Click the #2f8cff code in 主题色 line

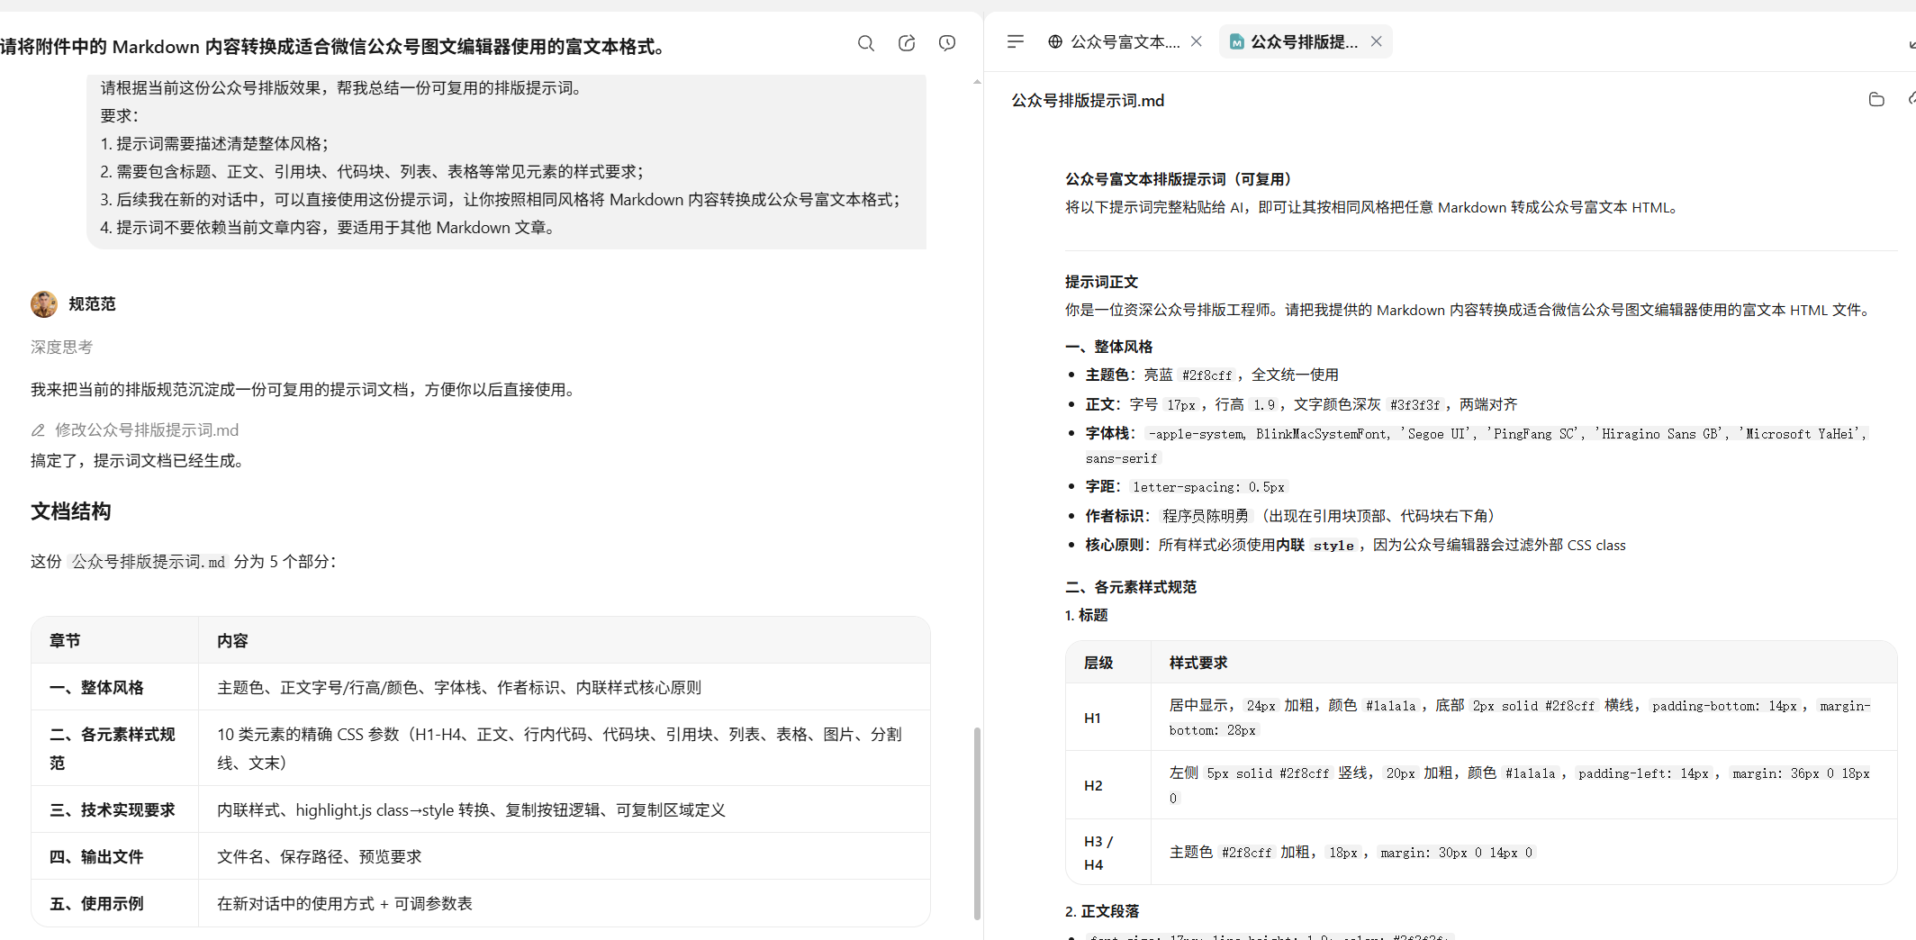coord(1207,375)
